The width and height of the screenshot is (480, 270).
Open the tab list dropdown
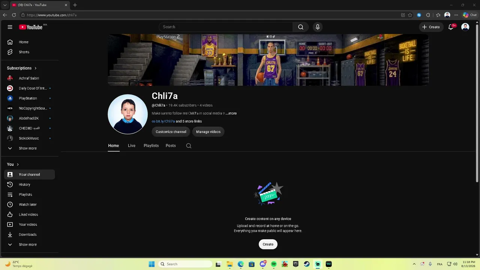[x=5, y=5]
